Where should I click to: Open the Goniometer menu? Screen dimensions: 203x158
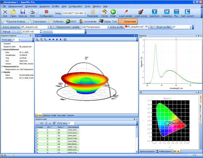click(x=31, y=6)
